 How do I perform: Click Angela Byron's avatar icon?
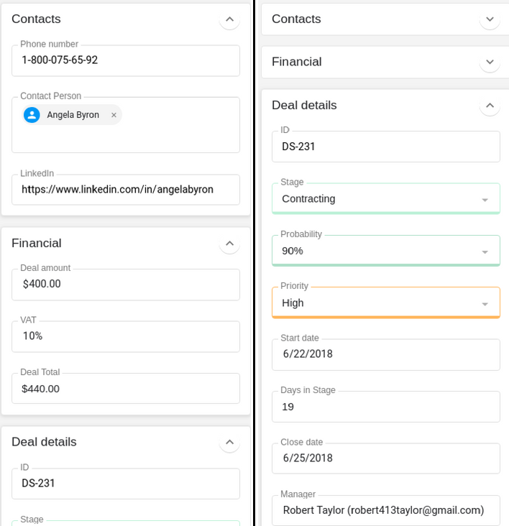pyautogui.click(x=32, y=115)
